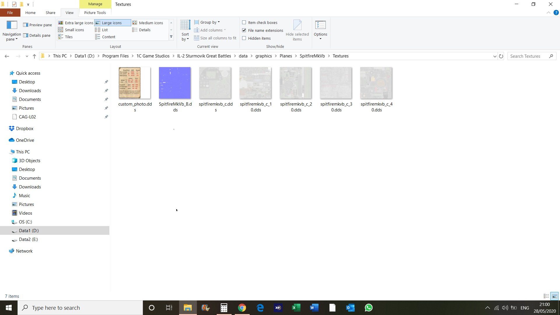Select the SpitfireMkVb_B.dds thumbnail
560x315 pixels.
(175, 83)
